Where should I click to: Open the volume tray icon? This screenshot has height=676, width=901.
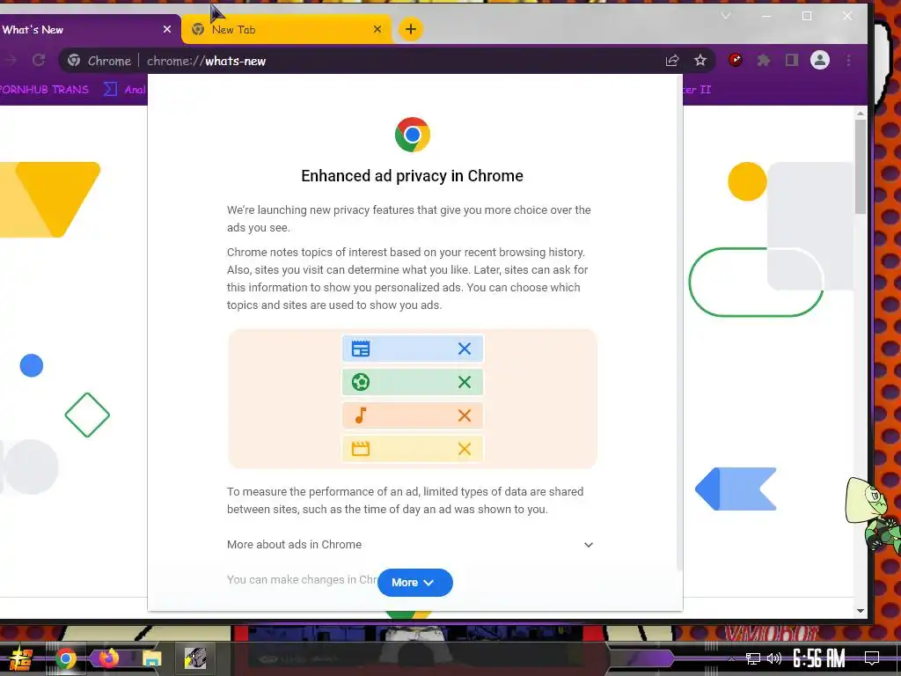pyautogui.click(x=774, y=658)
